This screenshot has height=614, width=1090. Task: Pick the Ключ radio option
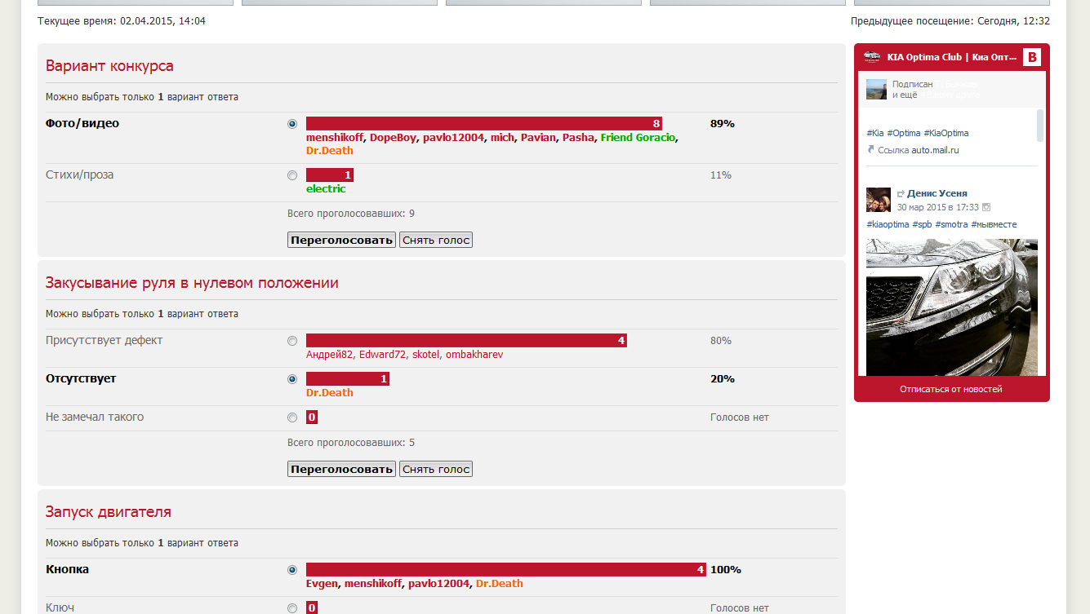pos(292,607)
